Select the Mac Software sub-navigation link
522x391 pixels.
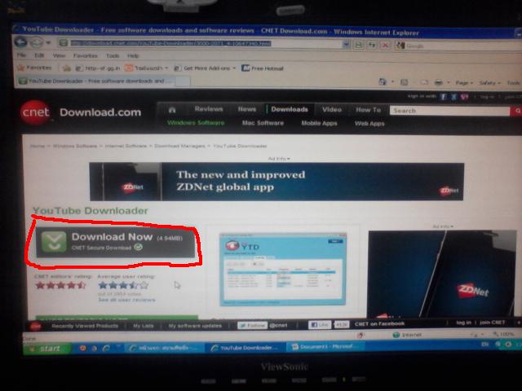tap(263, 123)
